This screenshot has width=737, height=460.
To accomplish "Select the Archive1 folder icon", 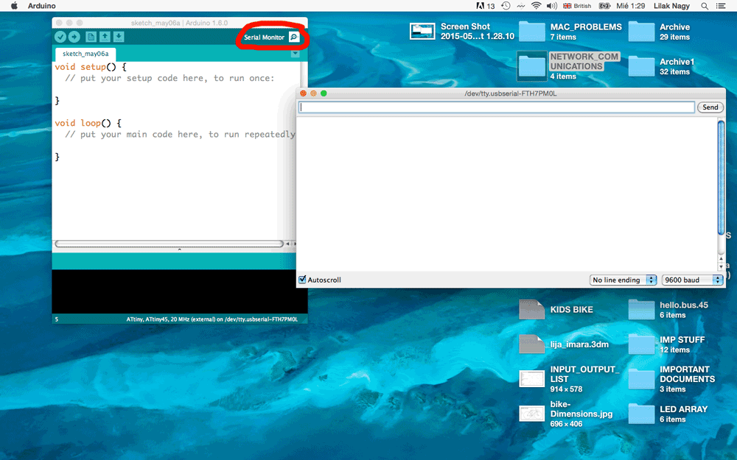I will (641, 66).
